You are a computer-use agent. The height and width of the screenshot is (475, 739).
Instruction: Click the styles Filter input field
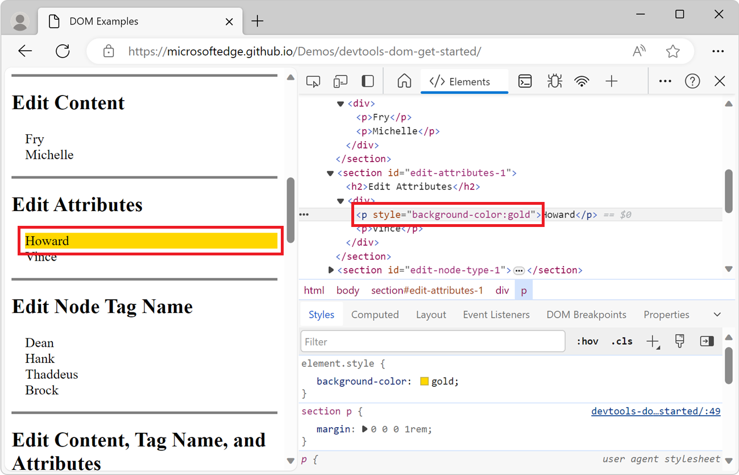coord(432,341)
